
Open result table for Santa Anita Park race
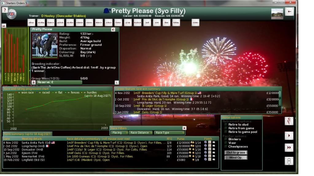(210, 142)
